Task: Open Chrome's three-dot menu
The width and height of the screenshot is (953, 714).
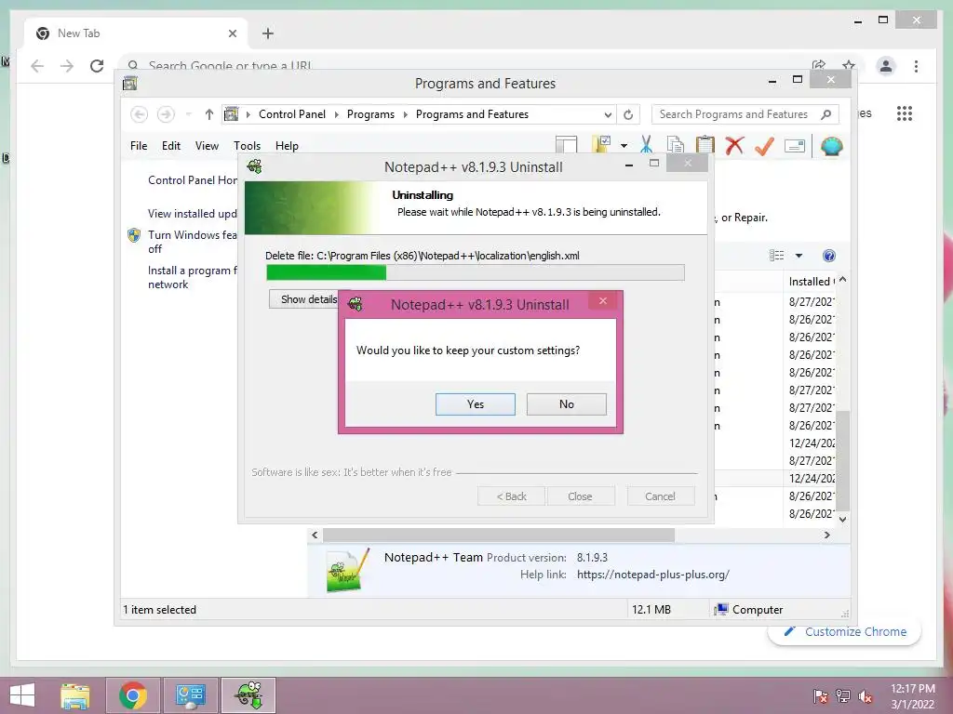Action: (916, 66)
